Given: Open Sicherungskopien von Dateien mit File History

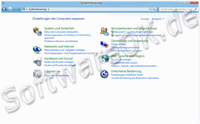Looking at the screenshot, I should pos(67,36).
